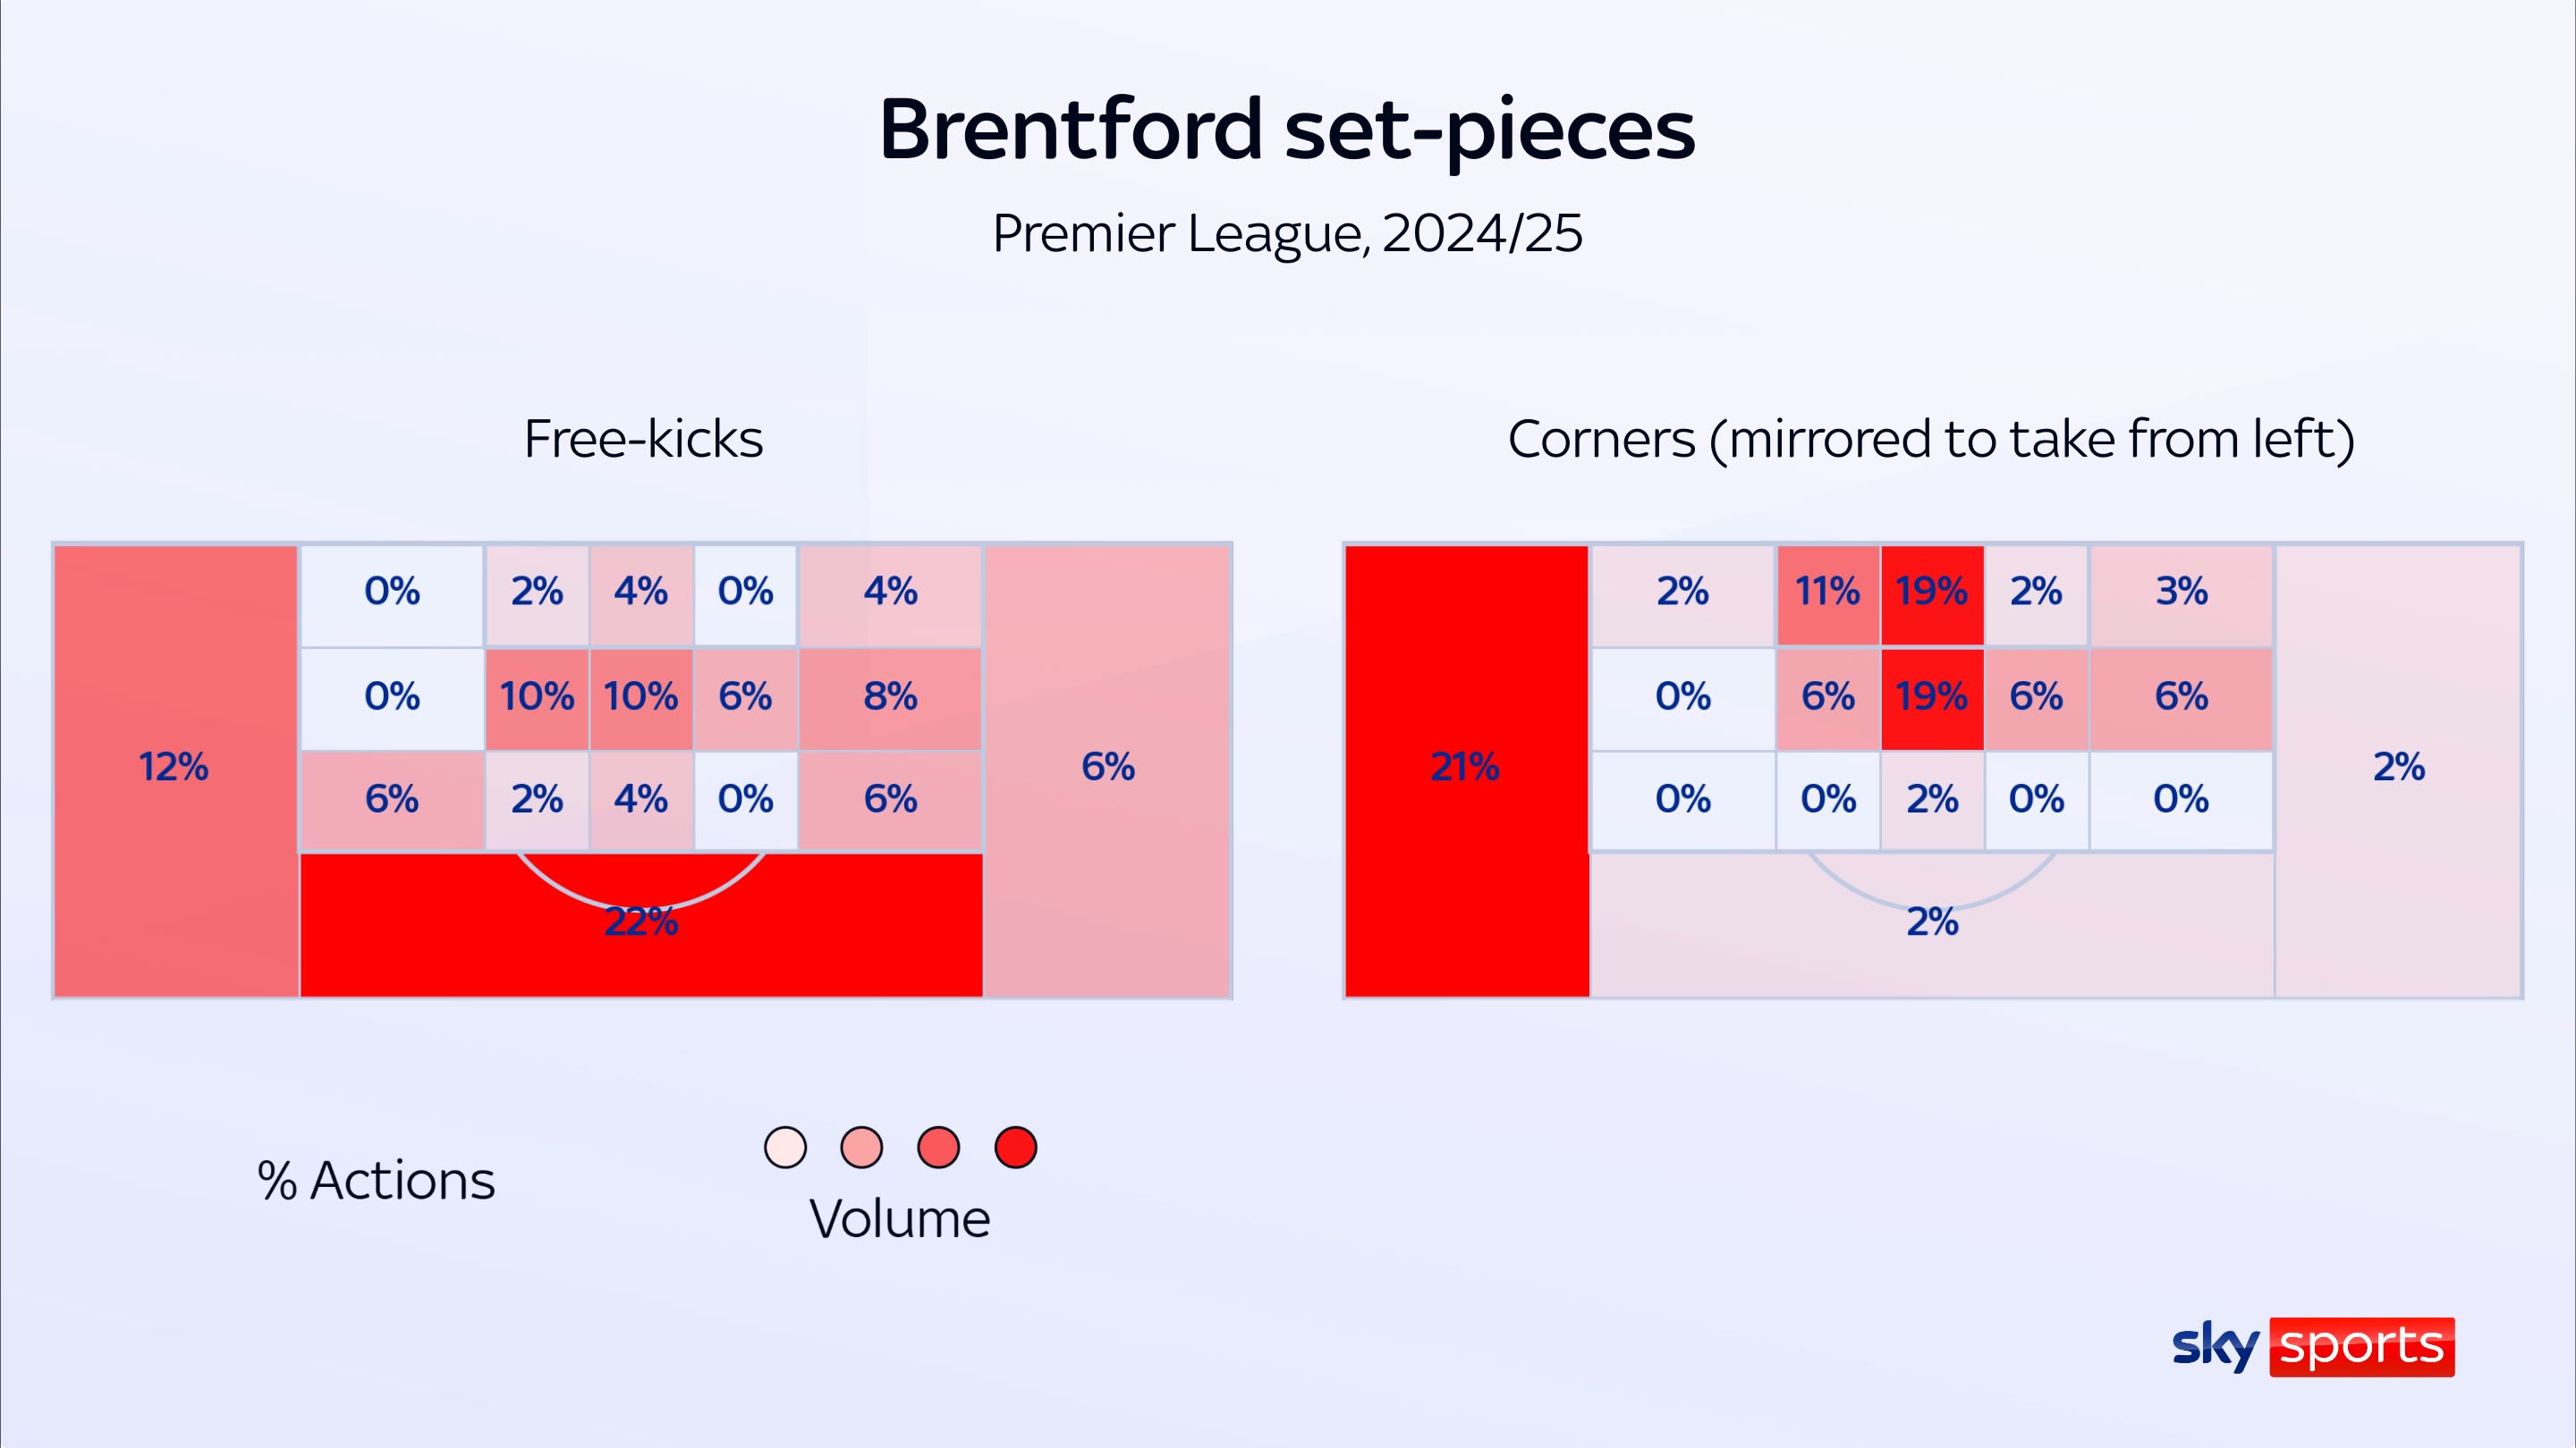Click the right-side 2% corners zone
2576x1448 pixels.
pos(2398,768)
